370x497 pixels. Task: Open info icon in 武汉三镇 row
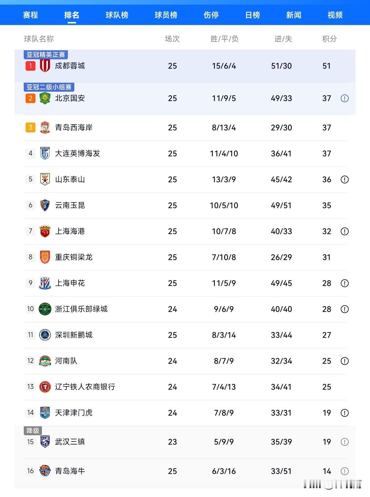[344, 442]
